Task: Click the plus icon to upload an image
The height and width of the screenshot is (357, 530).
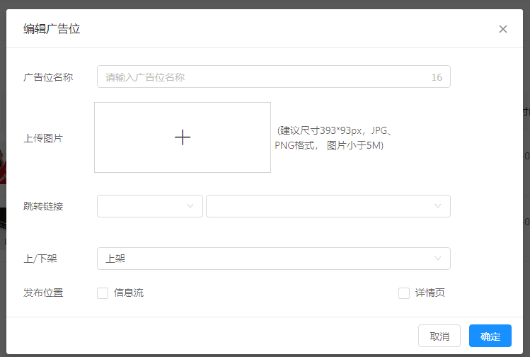Action: [183, 137]
